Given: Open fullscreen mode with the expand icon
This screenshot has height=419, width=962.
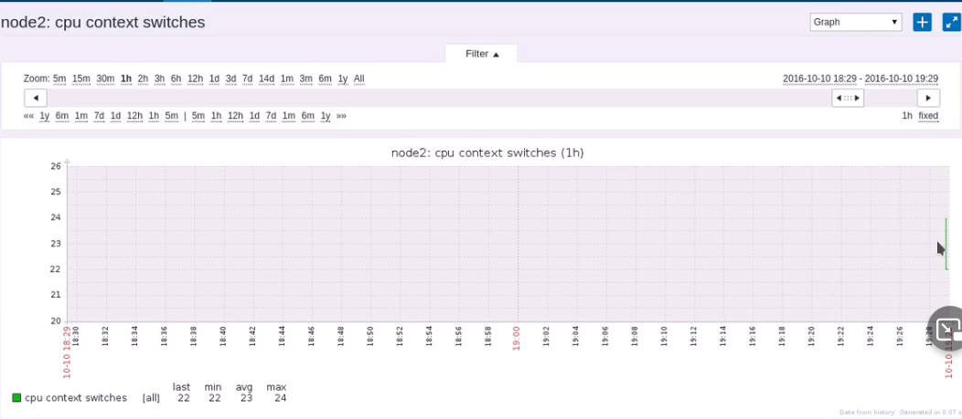Looking at the screenshot, I should 952,22.
